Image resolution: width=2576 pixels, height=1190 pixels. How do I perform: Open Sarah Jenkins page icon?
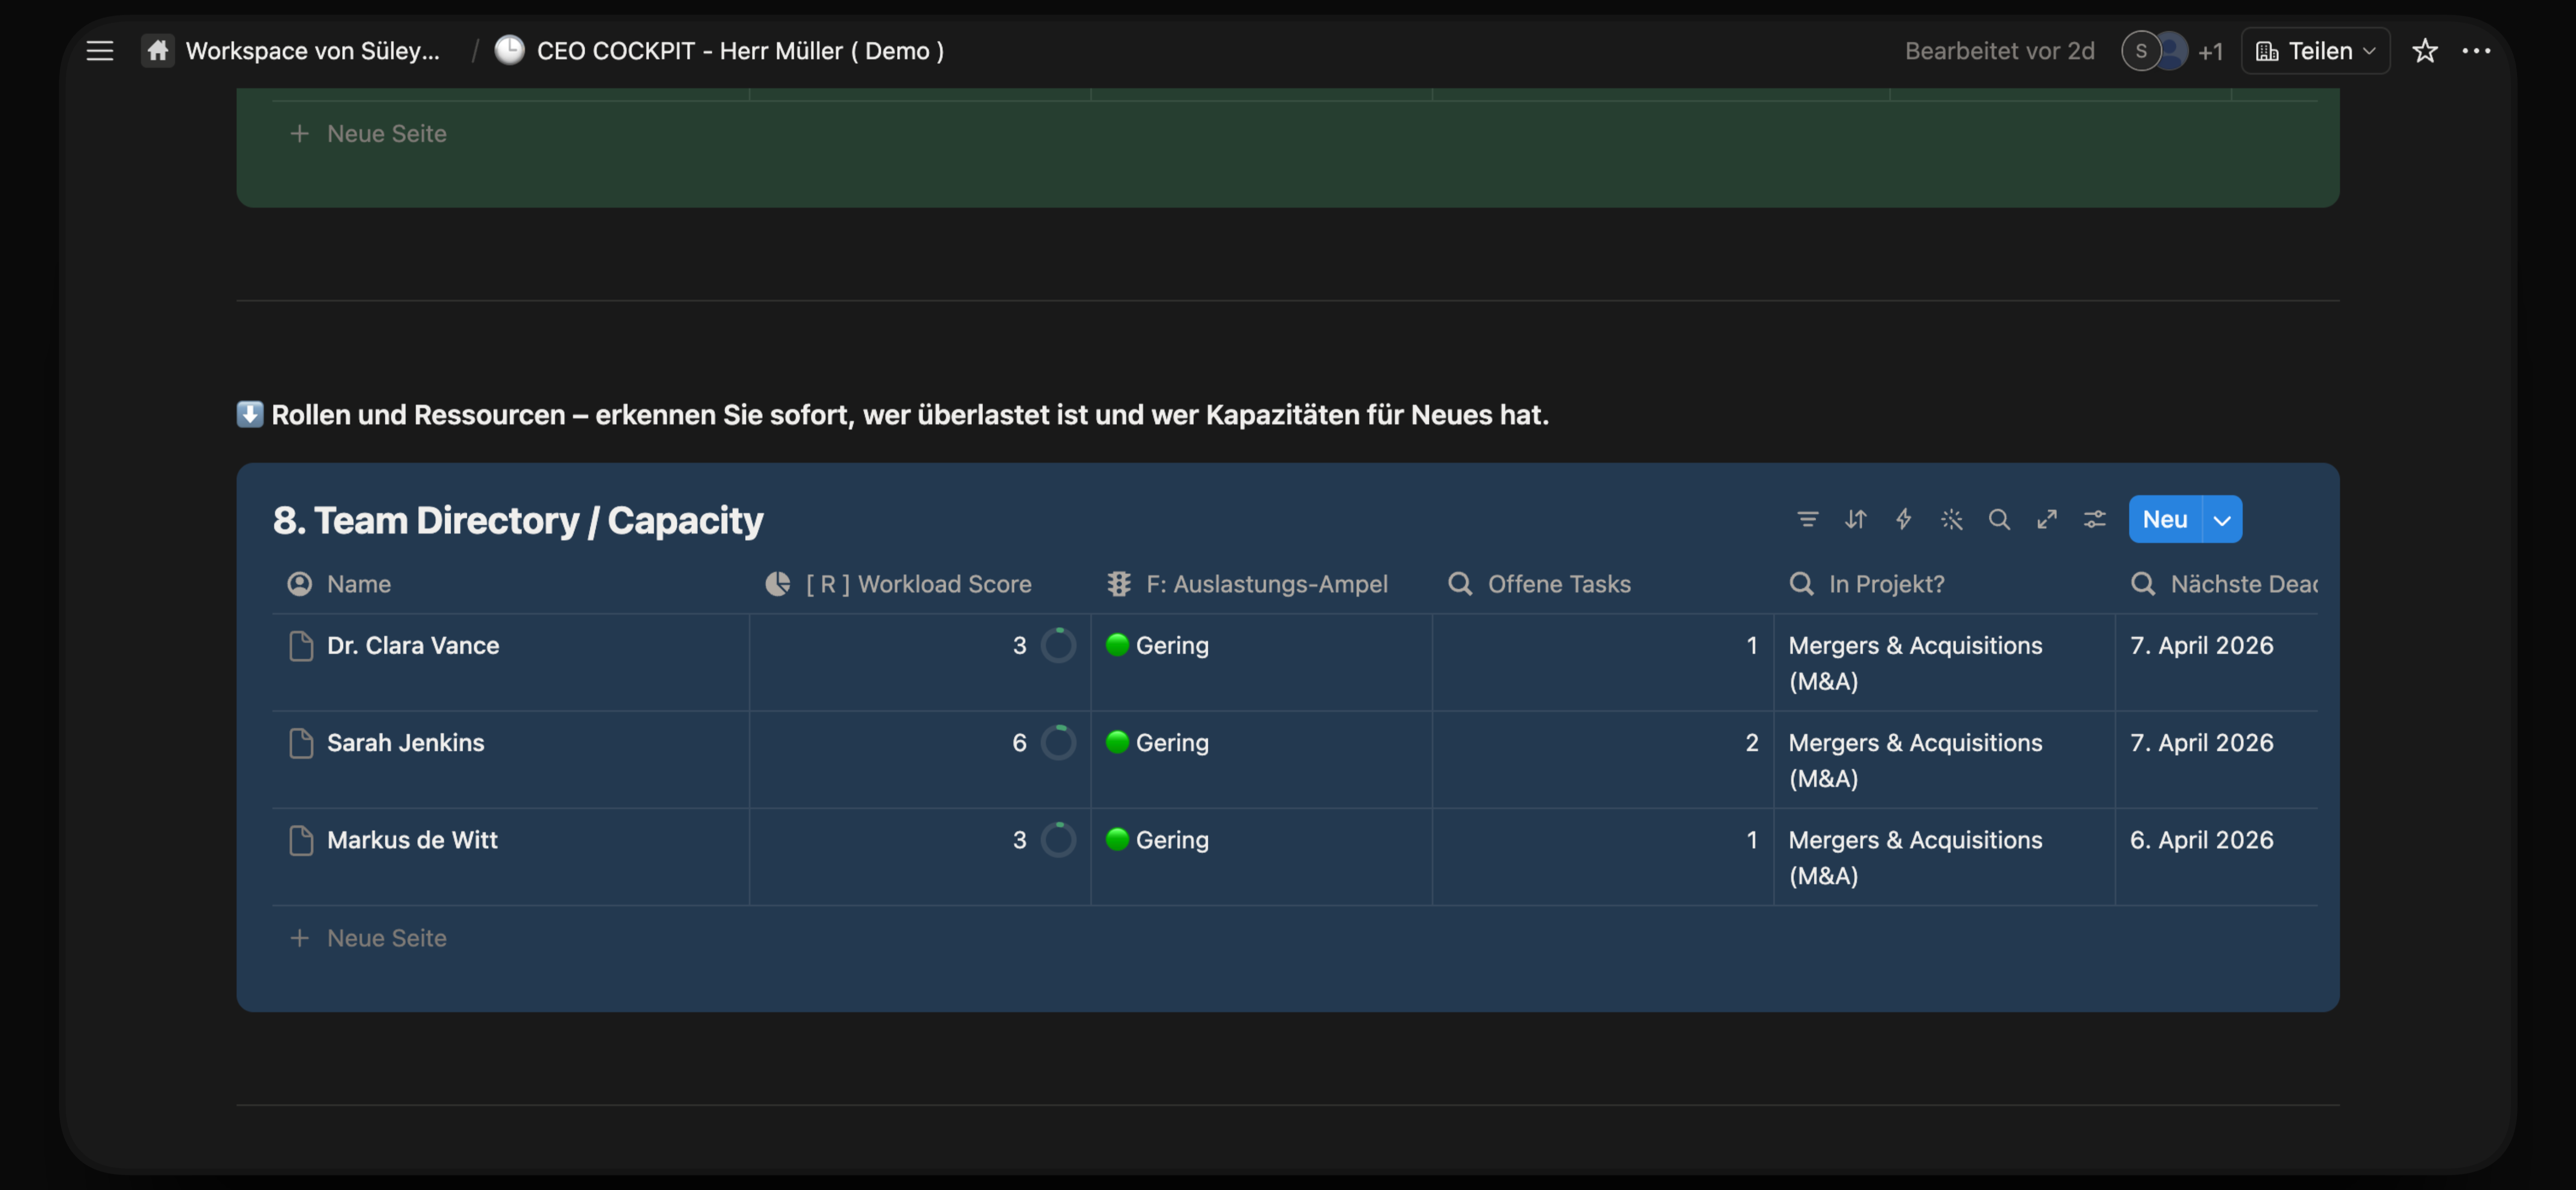tap(300, 743)
